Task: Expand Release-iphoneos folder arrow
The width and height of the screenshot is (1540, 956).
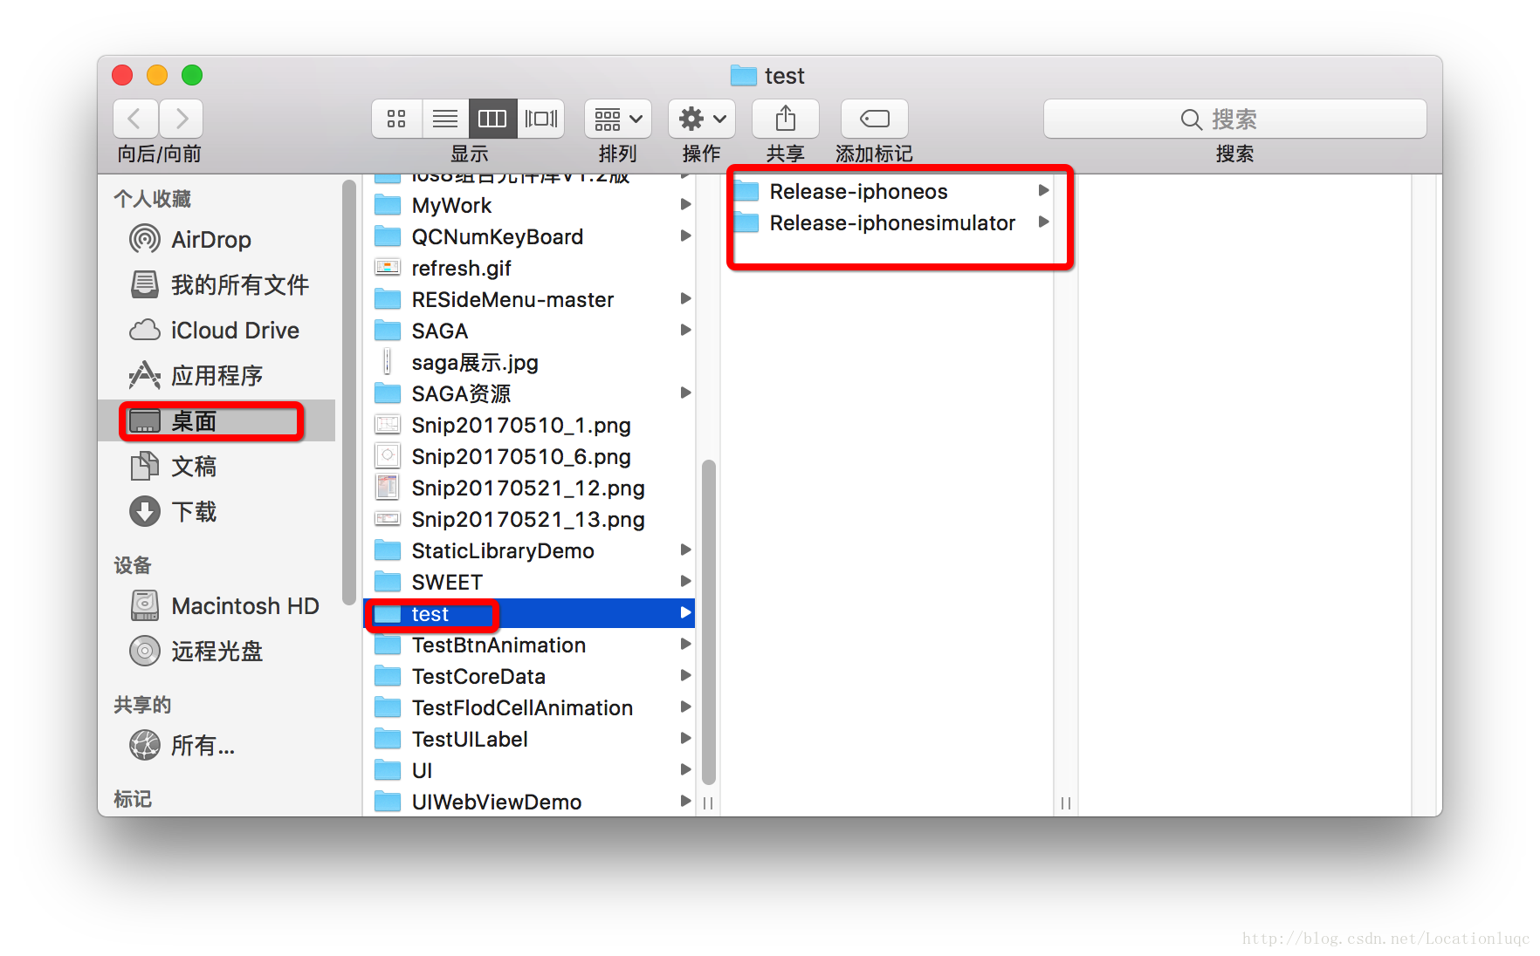Action: pos(1043,191)
